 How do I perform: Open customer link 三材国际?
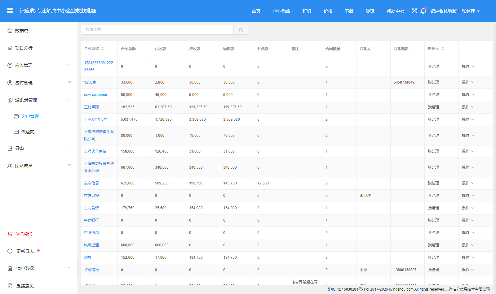[x=91, y=107]
